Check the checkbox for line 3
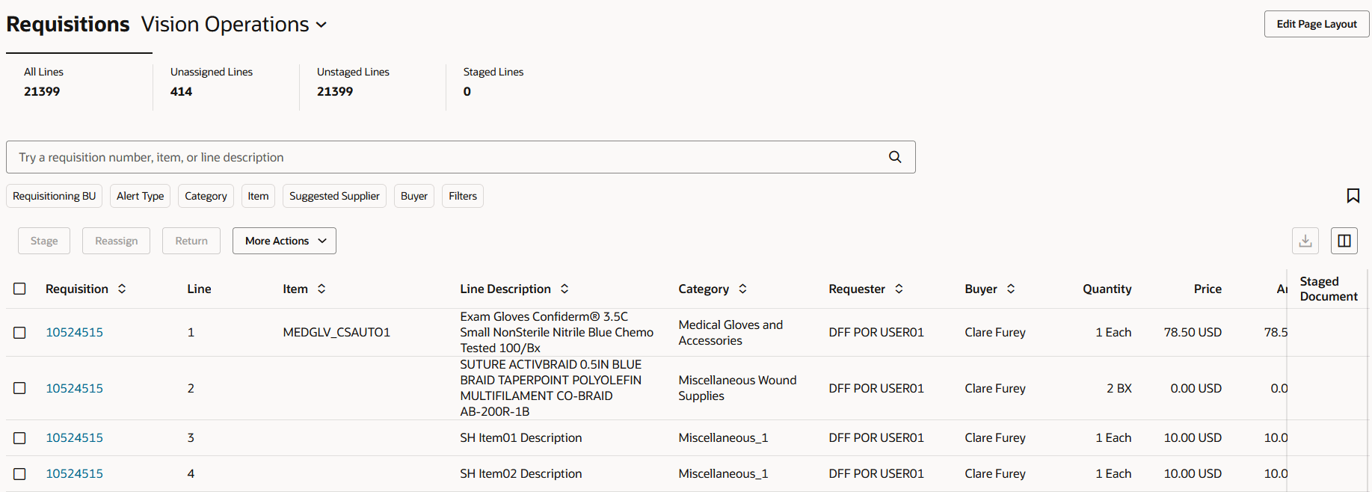1372x492 pixels. pos(19,437)
